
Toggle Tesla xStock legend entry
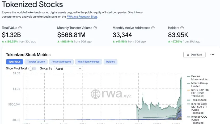click(x=197, y=100)
